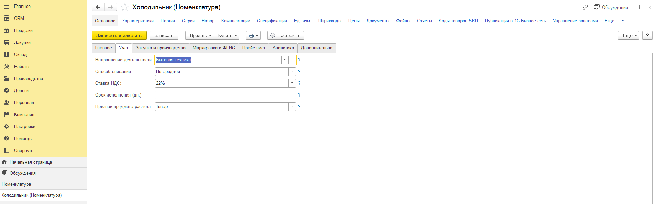The image size is (657, 204).
Task: Click the question mark help button
Action: [x=647, y=35]
